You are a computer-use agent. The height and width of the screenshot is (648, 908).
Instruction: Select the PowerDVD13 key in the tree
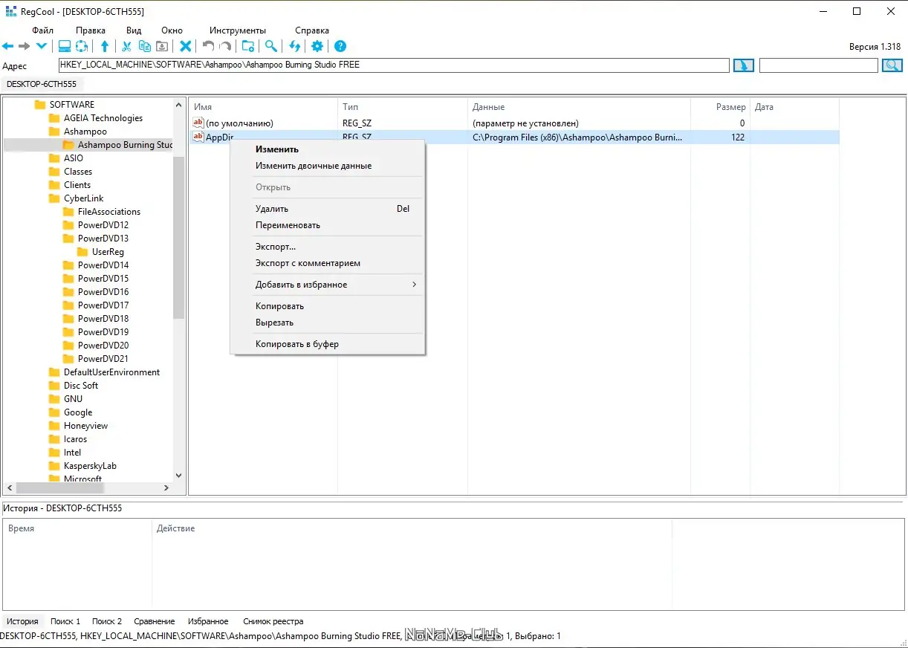[103, 239]
